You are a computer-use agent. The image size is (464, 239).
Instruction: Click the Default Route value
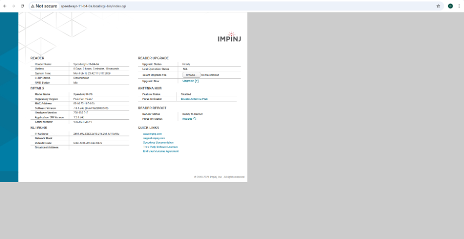coord(88,143)
